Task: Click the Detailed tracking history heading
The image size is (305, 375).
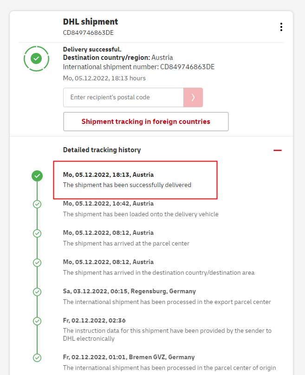Action: [x=102, y=150]
